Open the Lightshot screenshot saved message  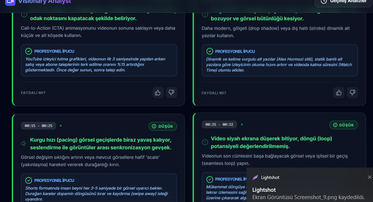coord(308,197)
